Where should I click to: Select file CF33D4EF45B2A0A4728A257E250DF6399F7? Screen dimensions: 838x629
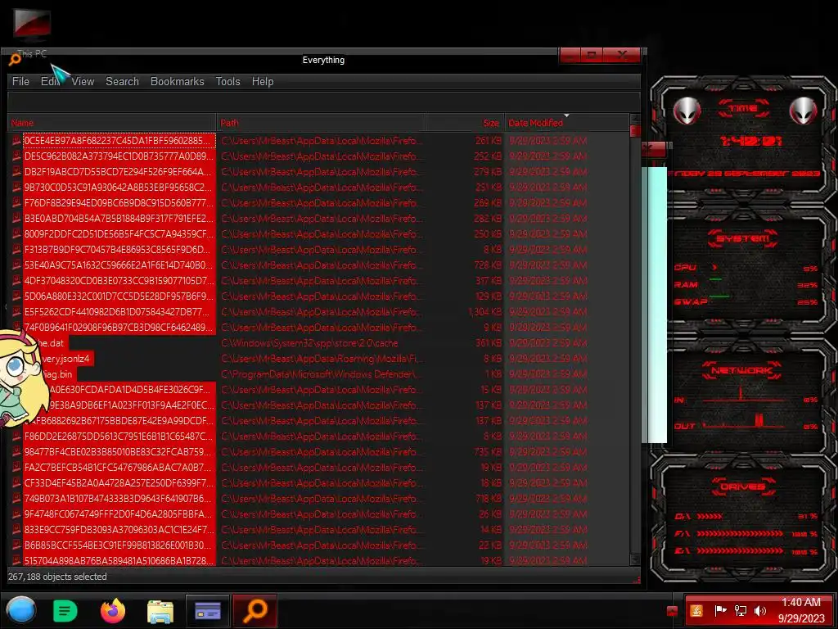[119, 483]
